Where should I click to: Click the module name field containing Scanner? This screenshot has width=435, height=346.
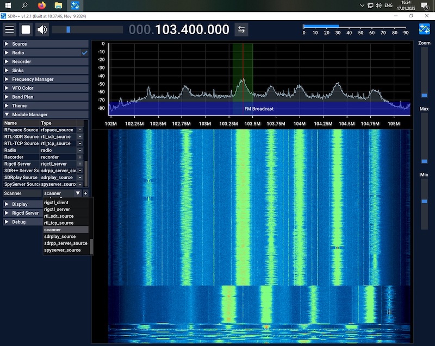(x=22, y=193)
